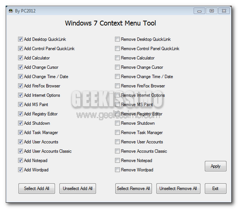This screenshot has width=238, height=209.
Task: Close the By PC2012 window
Action: (x=224, y=11)
